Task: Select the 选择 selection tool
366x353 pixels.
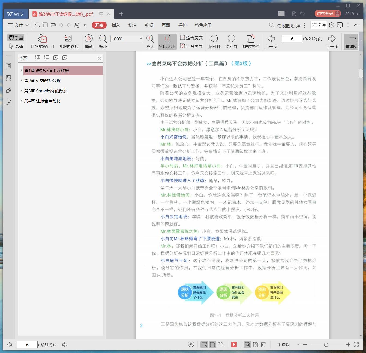Action: (x=16, y=46)
